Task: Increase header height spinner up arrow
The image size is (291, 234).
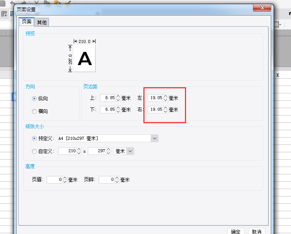Action: click(65, 178)
